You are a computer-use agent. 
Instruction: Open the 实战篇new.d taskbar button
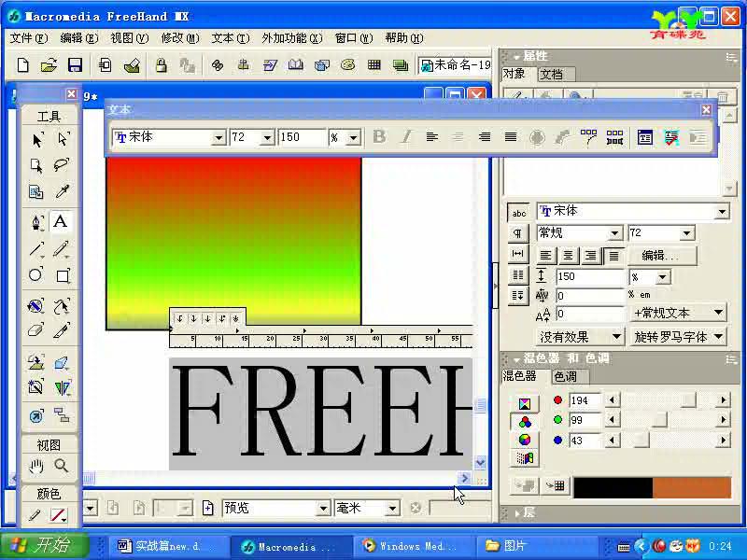click(167, 546)
